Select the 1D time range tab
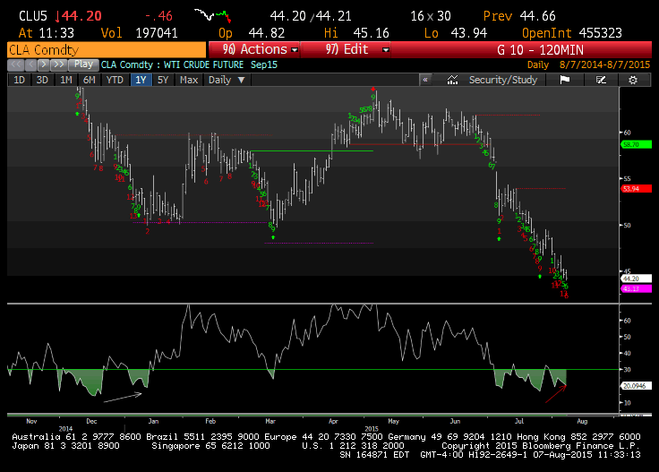This screenshot has height=472, width=659. (x=20, y=80)
